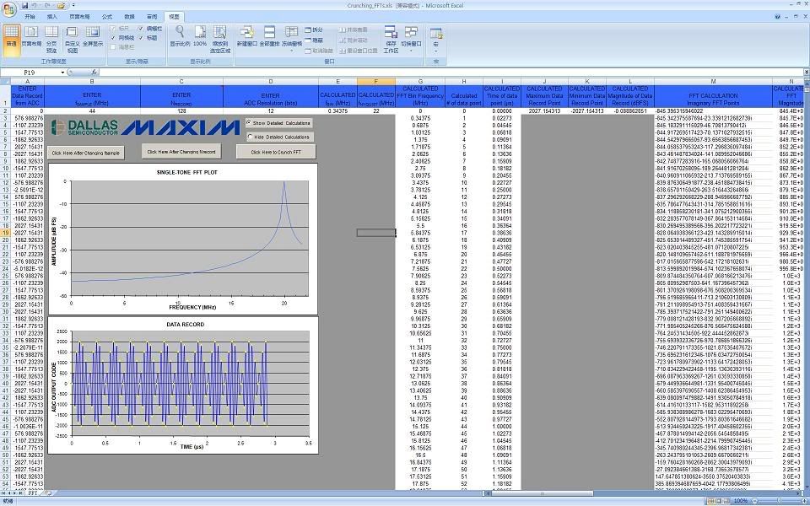The height and width of the screenshot is (506, 810).
Task: Select Show Detailed Calculations radio button
Action: (x=249, y=123)
